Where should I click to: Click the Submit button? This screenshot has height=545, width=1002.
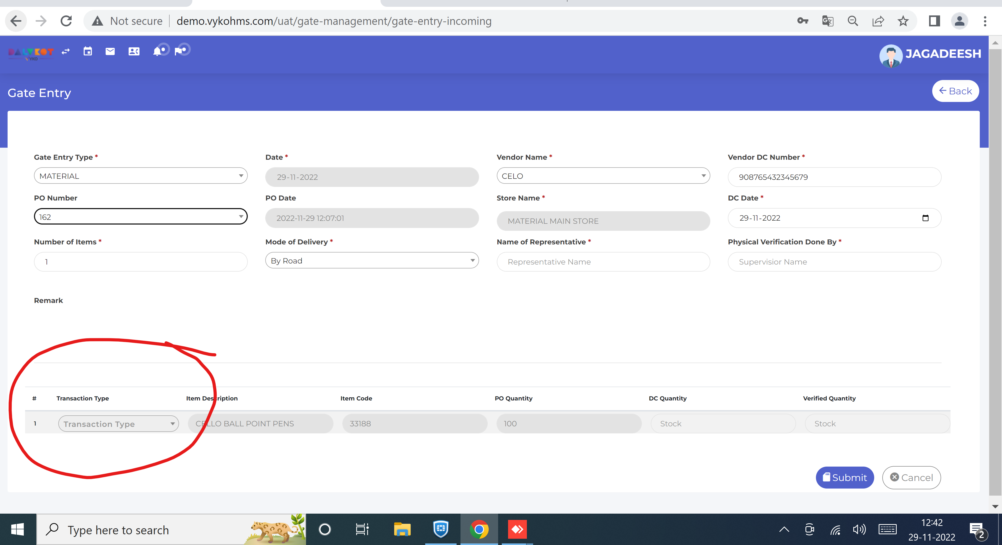pyautogui.click(x=844, y=477)
